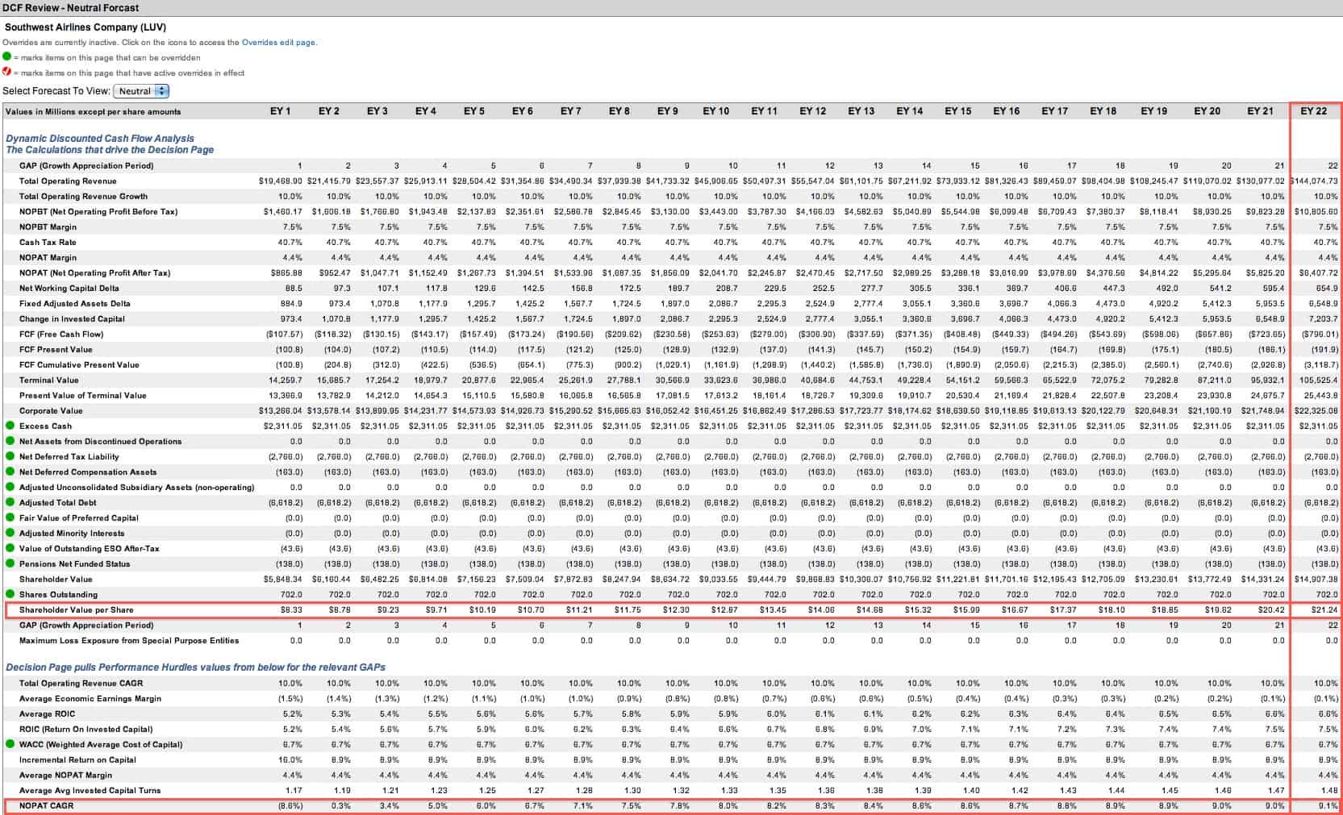The image size is (1343, 815).
Task: Click the override icon beside Adjusted Total Debt
Action: tap(10, 502)
